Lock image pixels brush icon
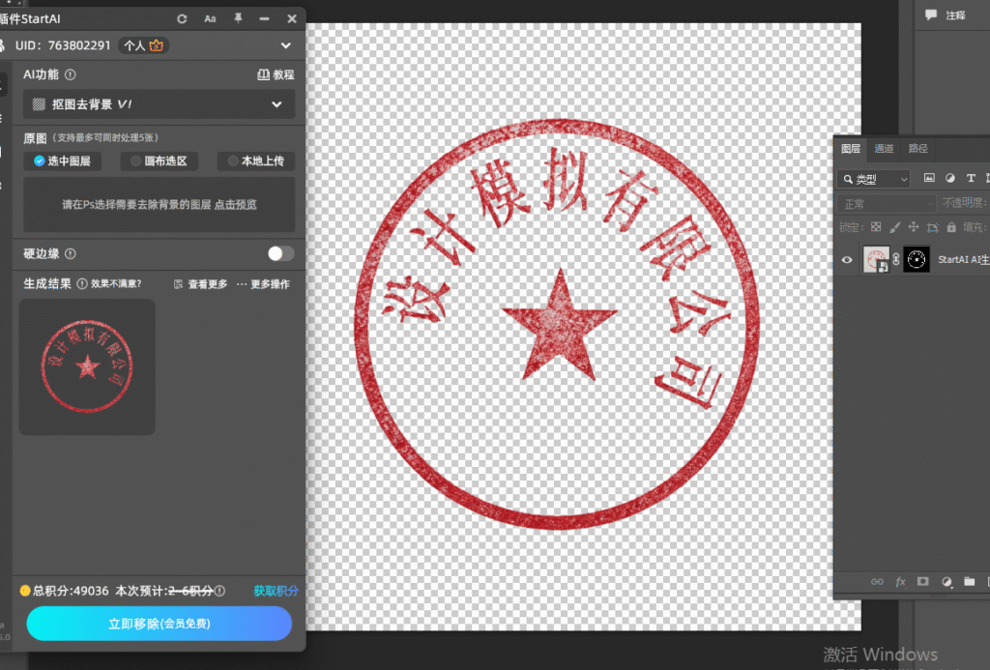Viewport: 990px width, 670px height. coord(894,226)
